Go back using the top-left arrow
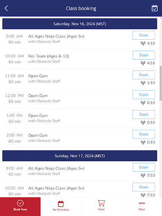Screen dimensions: 162x216 [6, 8]
